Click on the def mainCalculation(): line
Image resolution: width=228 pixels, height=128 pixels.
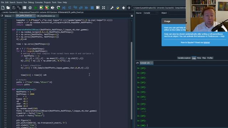pyautogui.click(x=24, y=89)
